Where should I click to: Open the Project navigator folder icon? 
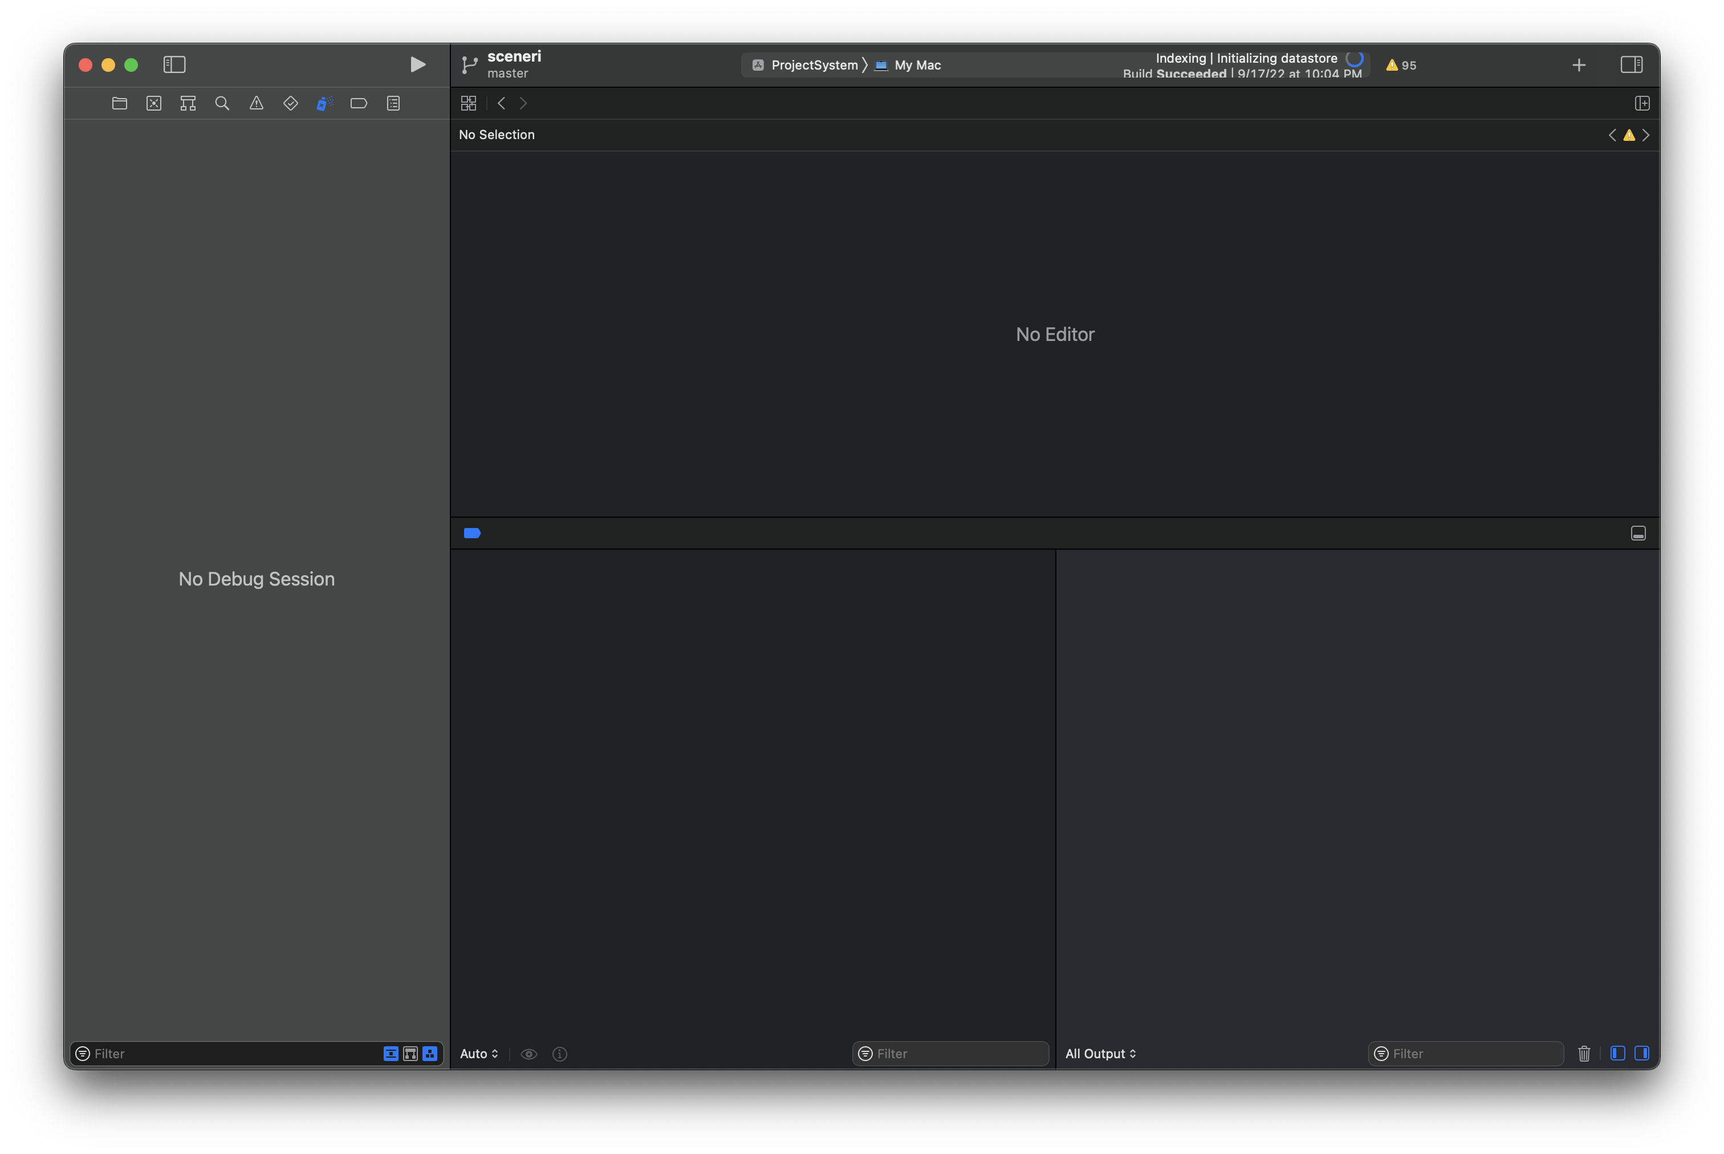click(x=119, y=104)
